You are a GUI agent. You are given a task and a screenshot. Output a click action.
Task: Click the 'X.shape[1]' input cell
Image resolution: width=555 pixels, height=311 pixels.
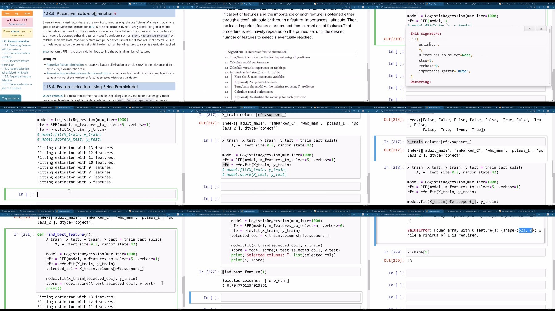[x=476, y=252]
